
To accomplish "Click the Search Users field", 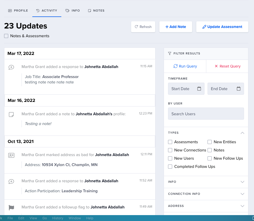I will [x=206, y=113].
